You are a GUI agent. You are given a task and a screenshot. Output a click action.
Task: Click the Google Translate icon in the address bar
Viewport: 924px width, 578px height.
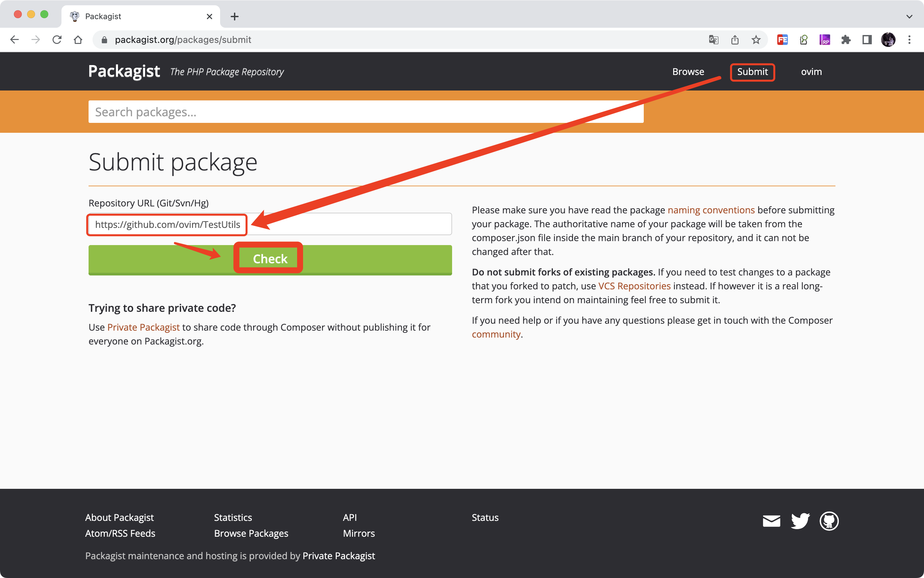713,40
